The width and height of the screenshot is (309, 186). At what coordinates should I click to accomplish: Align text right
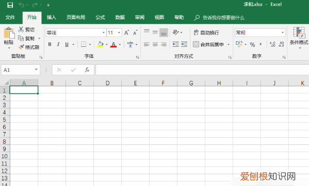[164, 45]
